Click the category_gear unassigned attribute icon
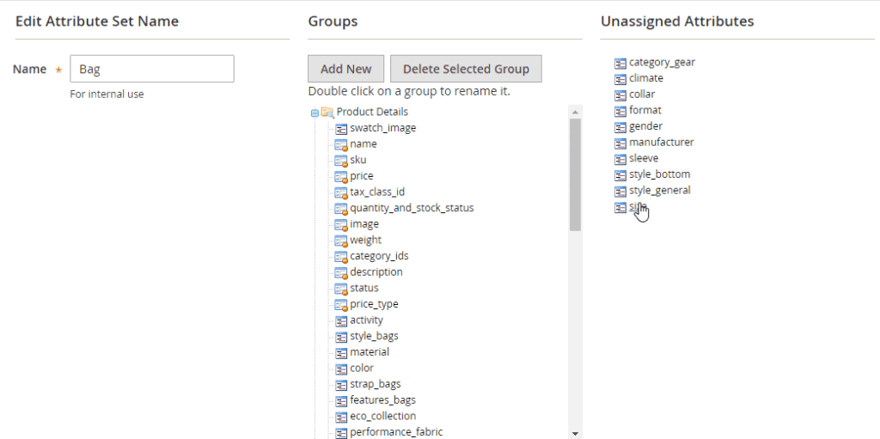Image resolution: width=880 pixels, height=439 pixels. pos(620,63)
